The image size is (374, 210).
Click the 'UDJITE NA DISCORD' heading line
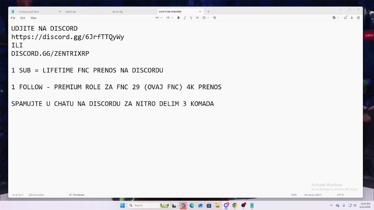44,29
